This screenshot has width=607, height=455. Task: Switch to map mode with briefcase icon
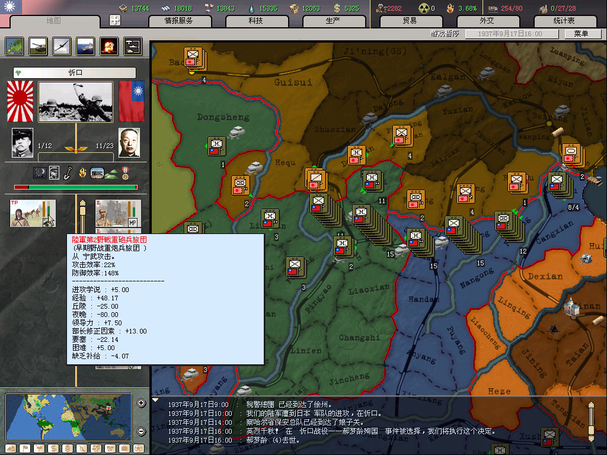[x=124, y=448]
